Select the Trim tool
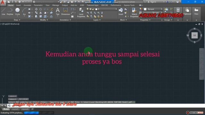The height and width of the screenshot is (115, 205). [x=45, y=9]
